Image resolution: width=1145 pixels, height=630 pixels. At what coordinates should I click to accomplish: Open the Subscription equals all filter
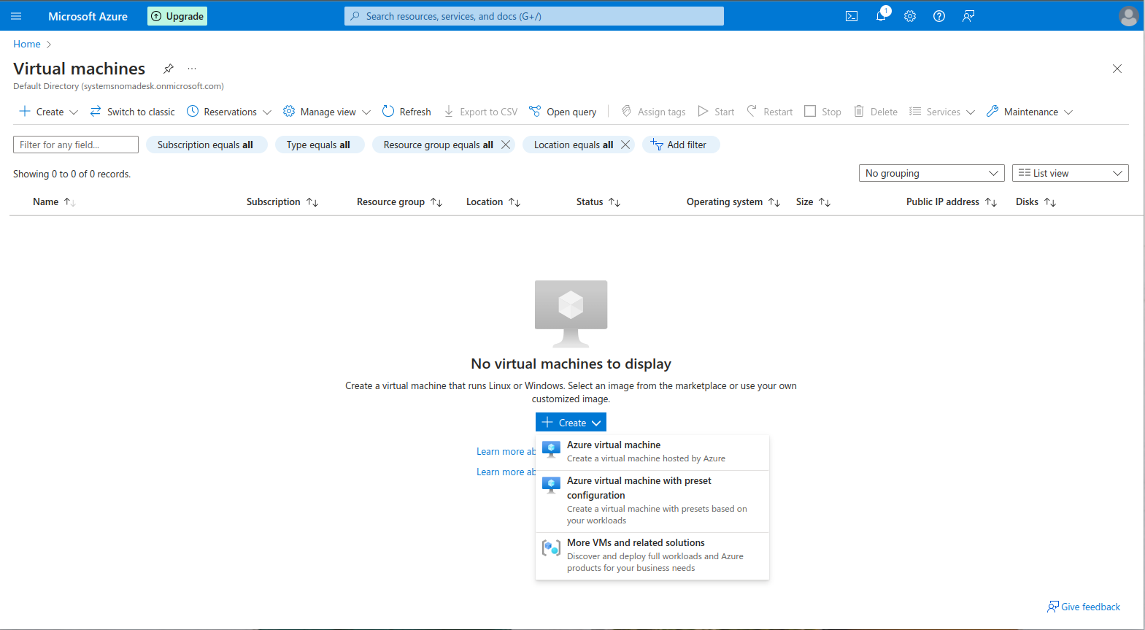tap(206, 145)
